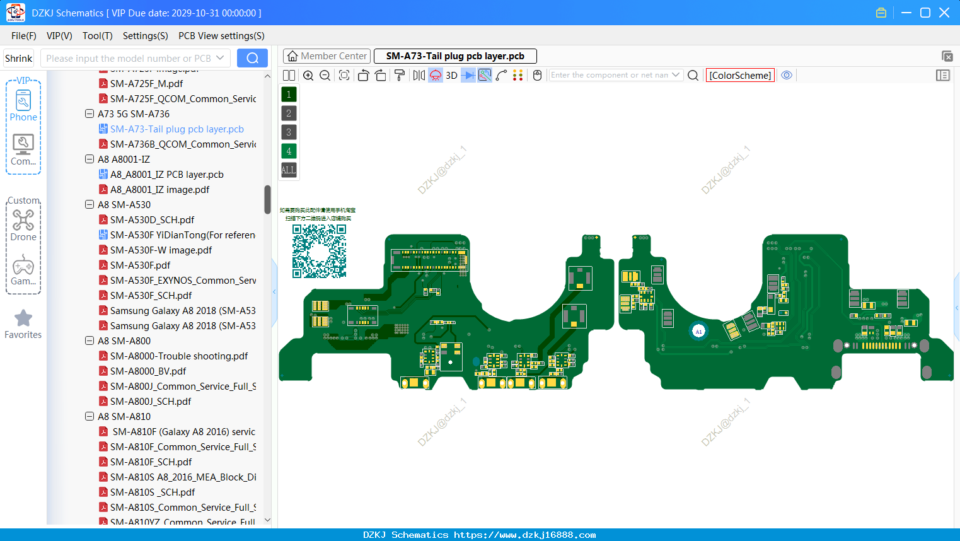Collapse the A8 A8001-IZ folder
This screenshot has width=960, height=541.
pyautogui.click(x=90, y=160)
